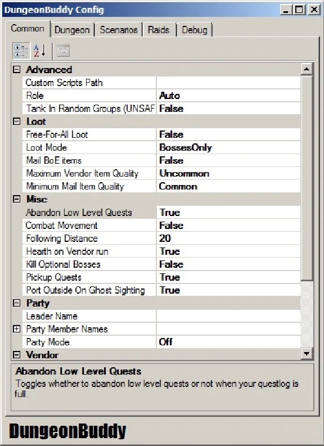The height and width of the screenshot is (446, 324).
Task: Toggle Port Outside On Ghost Sighting value
Action: click(228, 290)
